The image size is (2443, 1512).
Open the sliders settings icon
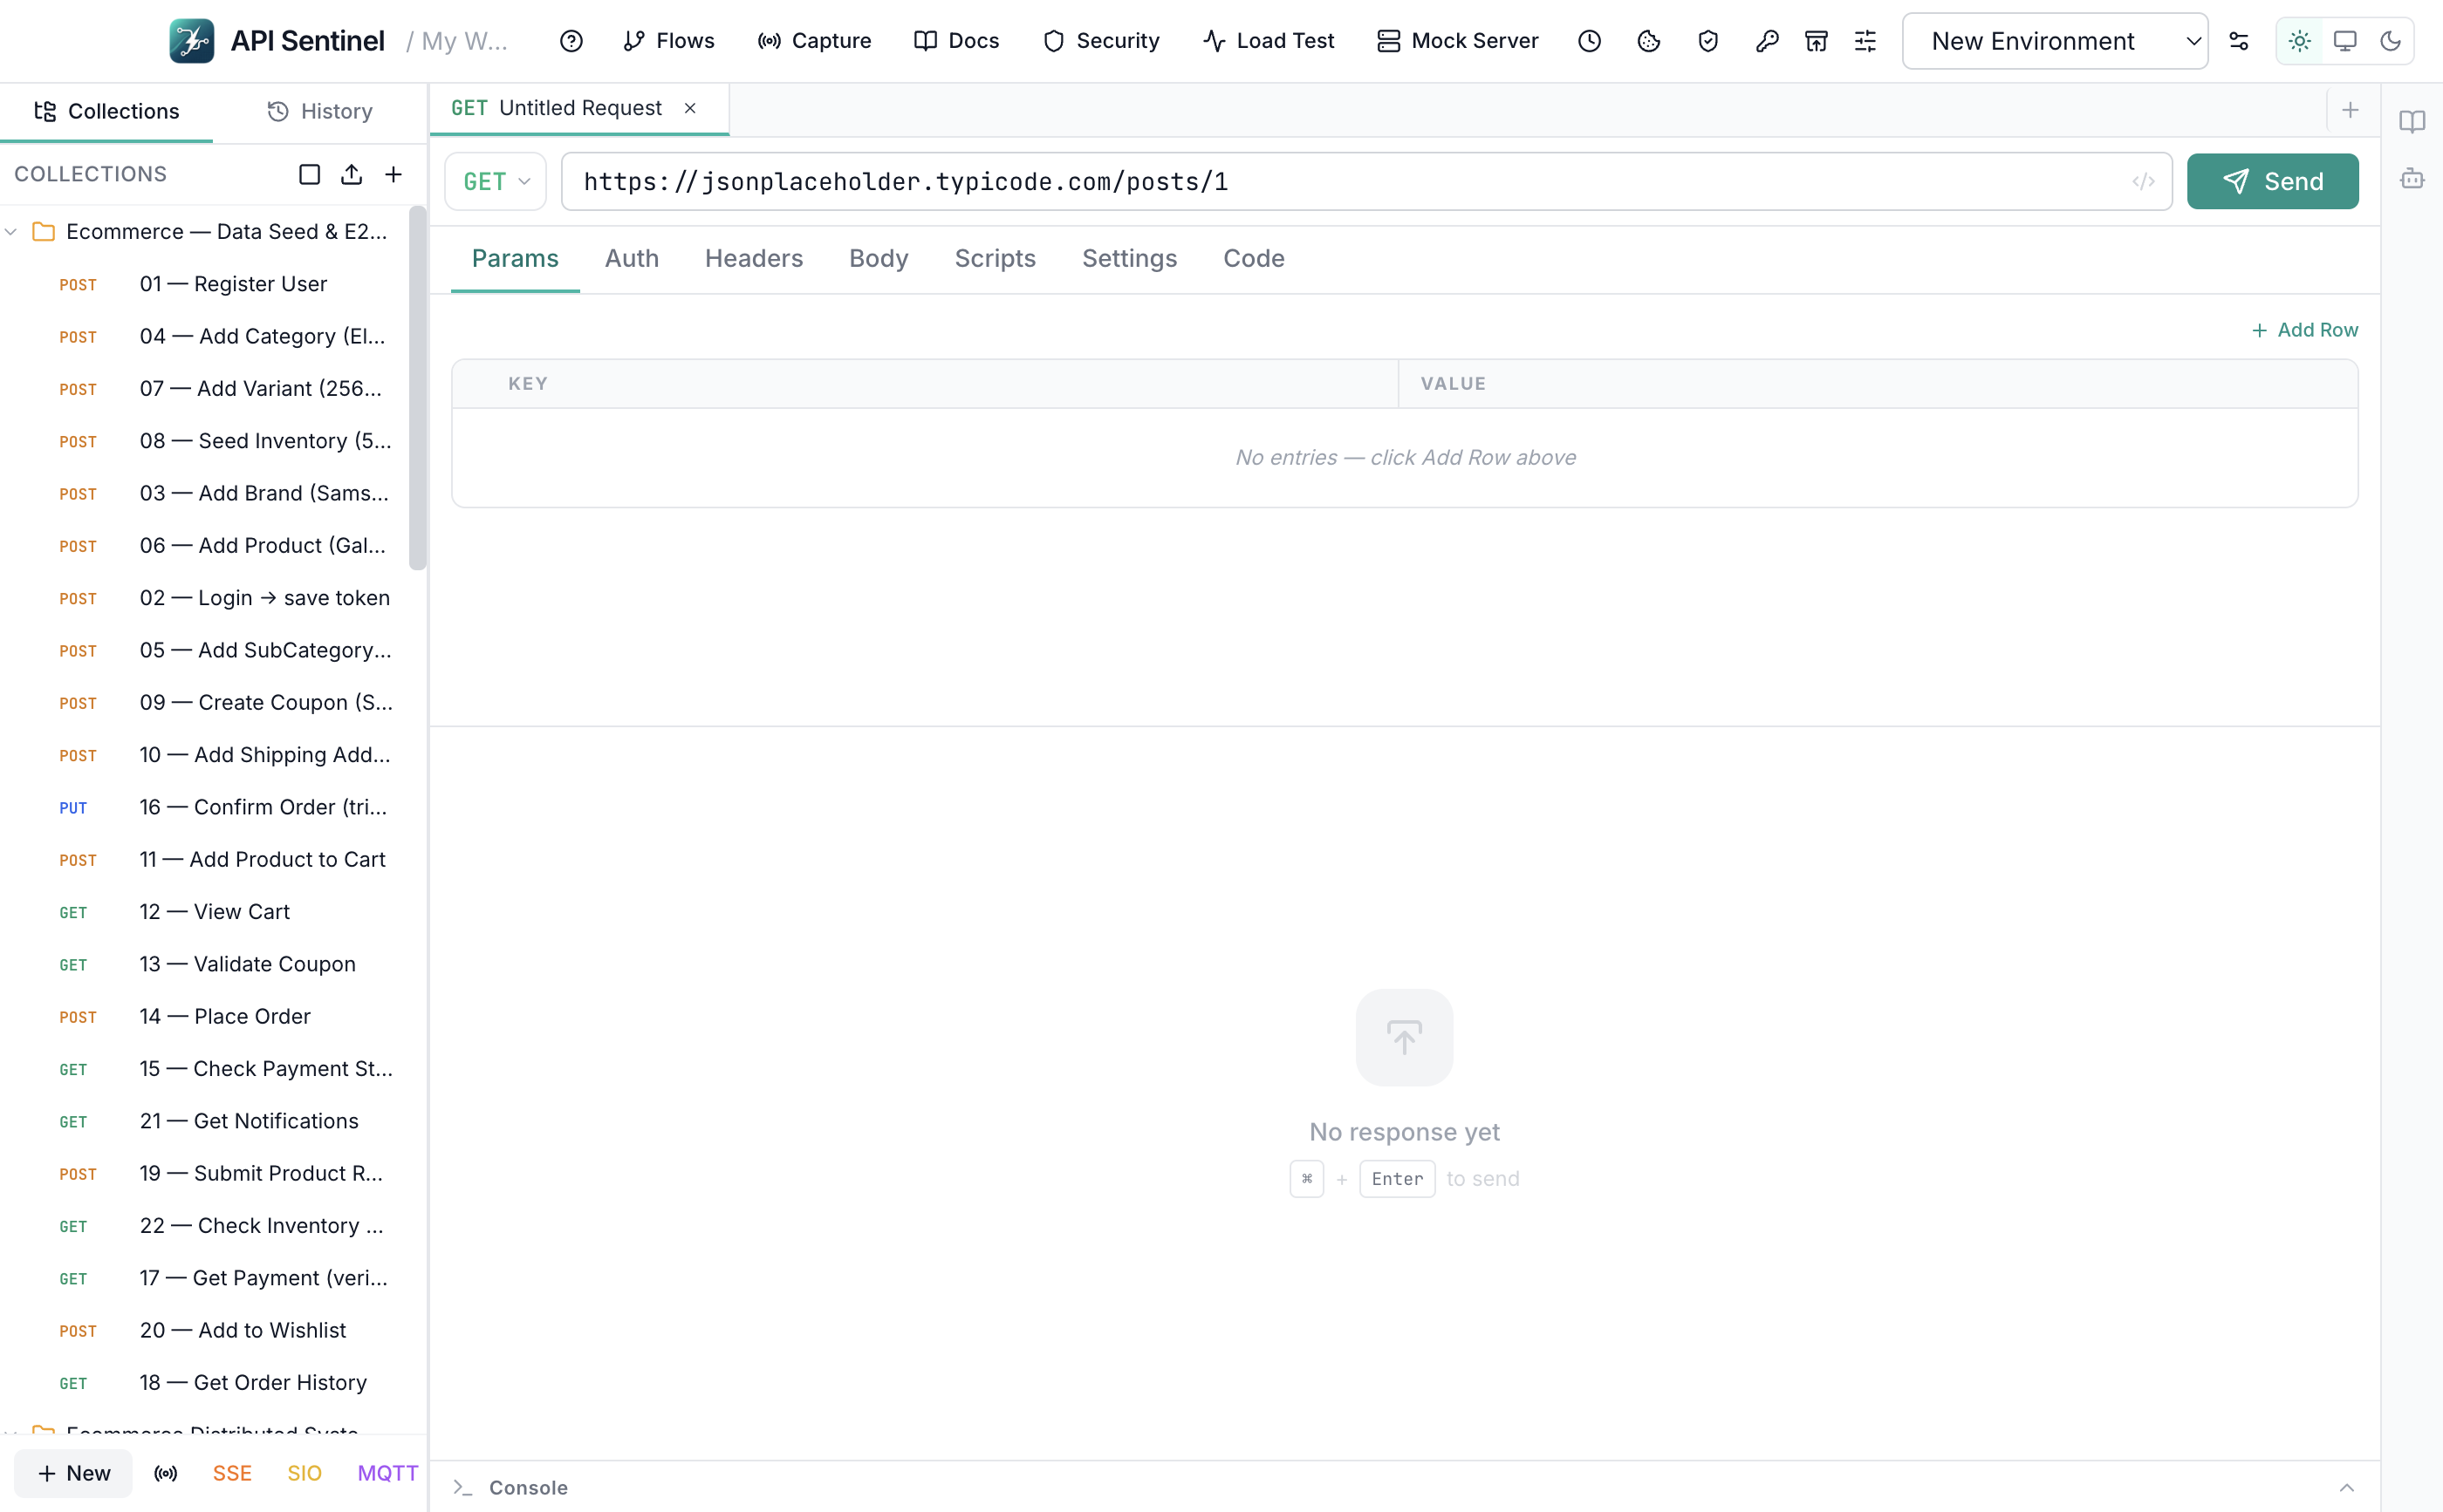pyautogui.click(x=1865, y=41)
